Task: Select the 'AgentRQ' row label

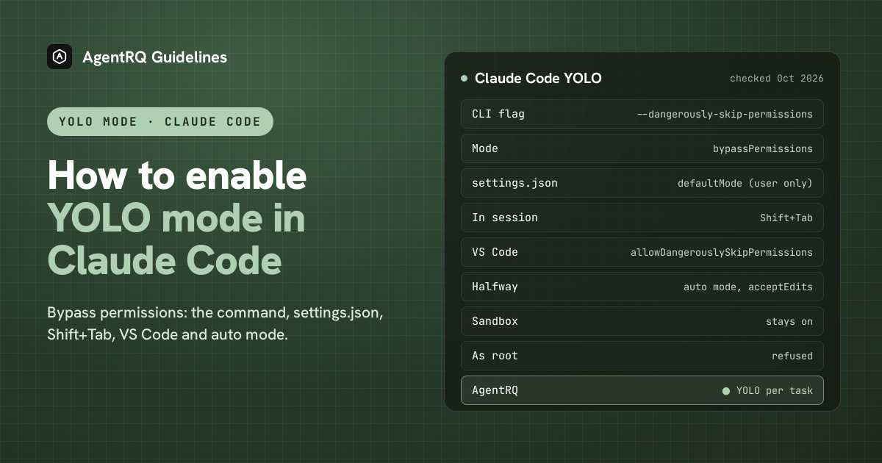Action: click(x=495, y=390)
